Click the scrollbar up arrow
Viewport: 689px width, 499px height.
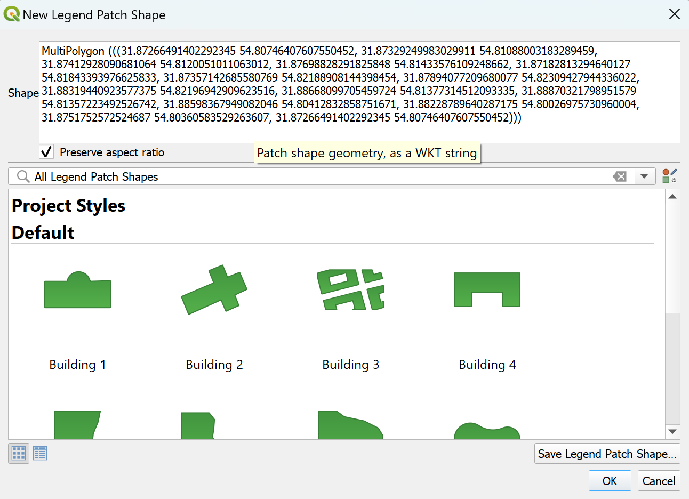click(x=672, y=197)
